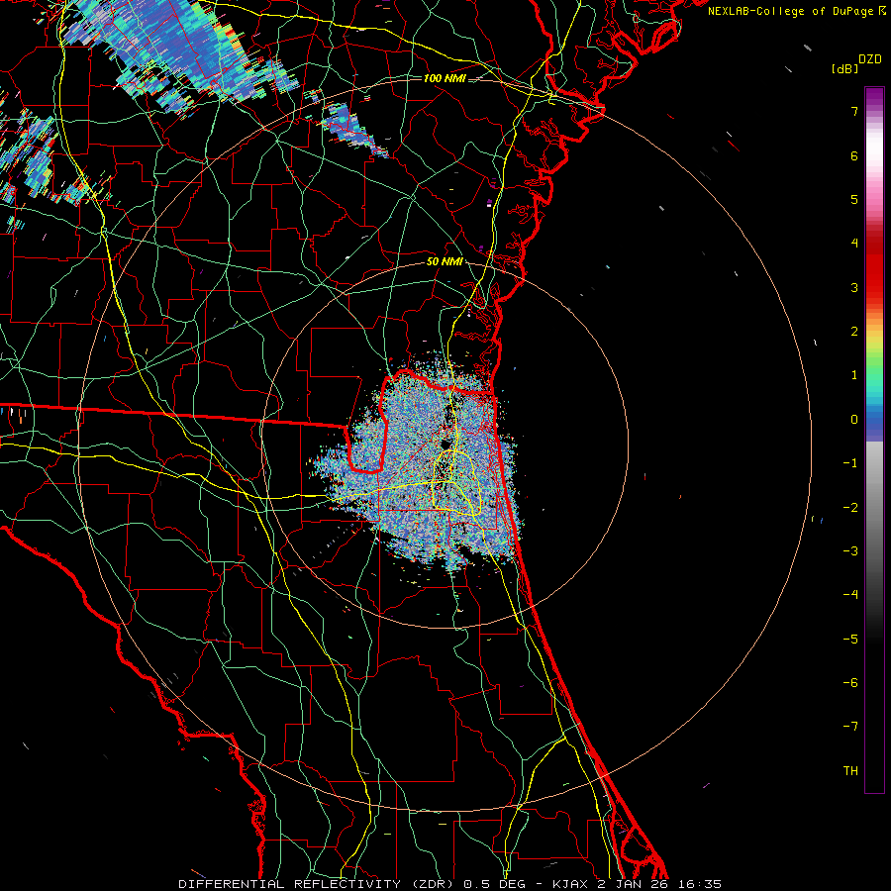Click the -6 dB scale label
891x891 pixels.
coord(850,683)
